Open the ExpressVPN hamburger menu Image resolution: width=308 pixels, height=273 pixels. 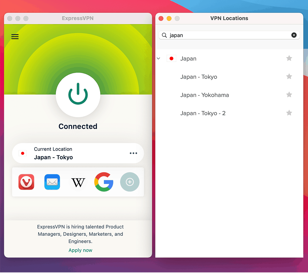point(15,37)
